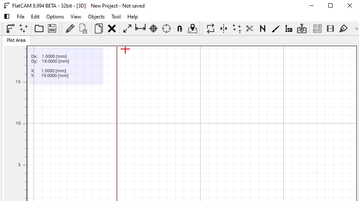This screenshot has height=201, width=359.
Task: Click the Replot loop arrows icon
Action: tap(211, 28)
